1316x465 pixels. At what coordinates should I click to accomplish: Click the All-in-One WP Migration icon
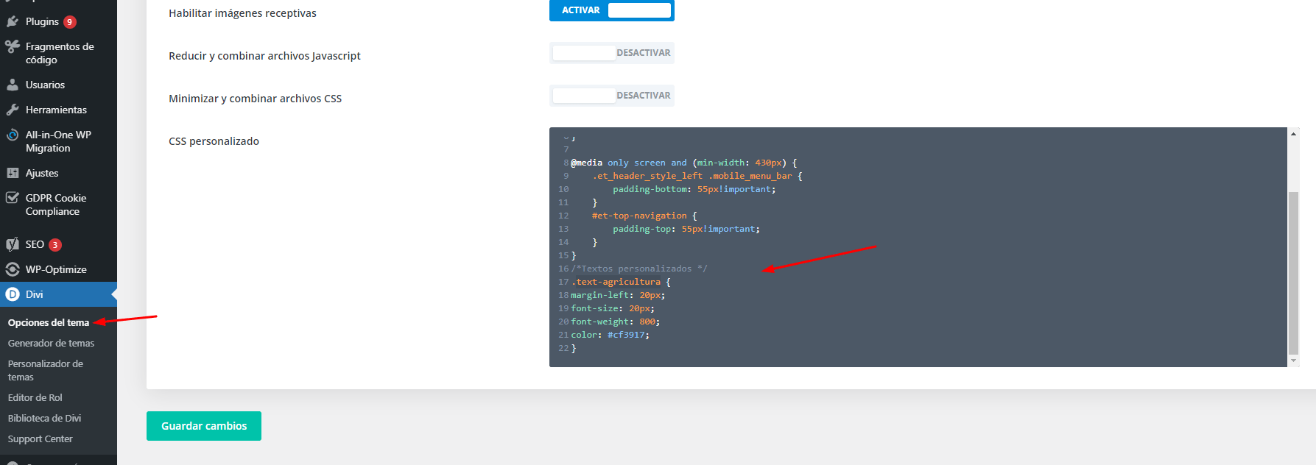[13, 135]
